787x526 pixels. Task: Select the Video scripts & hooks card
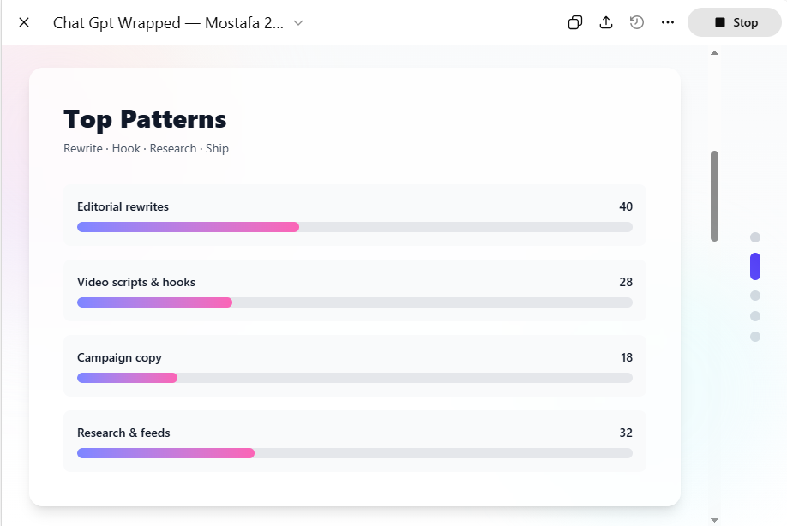click(355, 290)
